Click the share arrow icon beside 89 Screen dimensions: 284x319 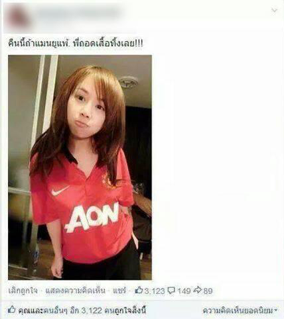197,291
